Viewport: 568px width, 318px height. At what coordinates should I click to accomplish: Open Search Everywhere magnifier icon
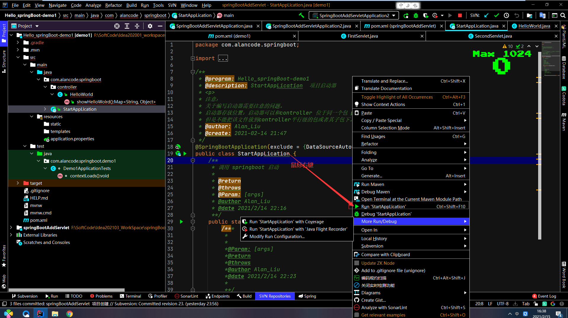[563, 15]
